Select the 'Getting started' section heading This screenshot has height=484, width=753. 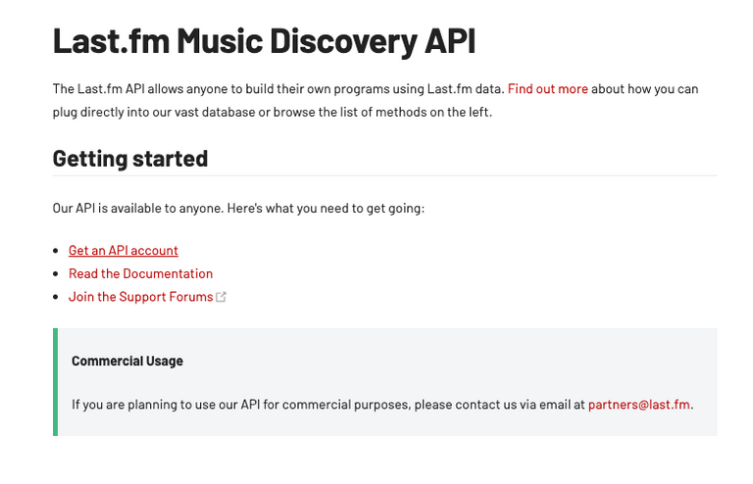point(130,159)
